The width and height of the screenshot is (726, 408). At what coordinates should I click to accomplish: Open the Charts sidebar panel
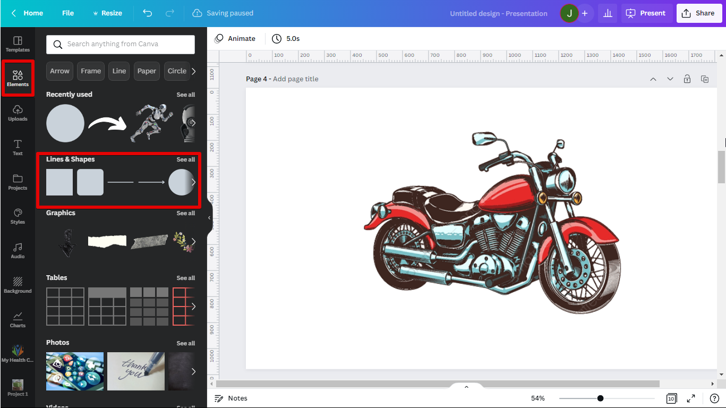pos(18,319)
